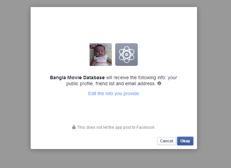Open the Edit the info you provide link

point(114,94)
